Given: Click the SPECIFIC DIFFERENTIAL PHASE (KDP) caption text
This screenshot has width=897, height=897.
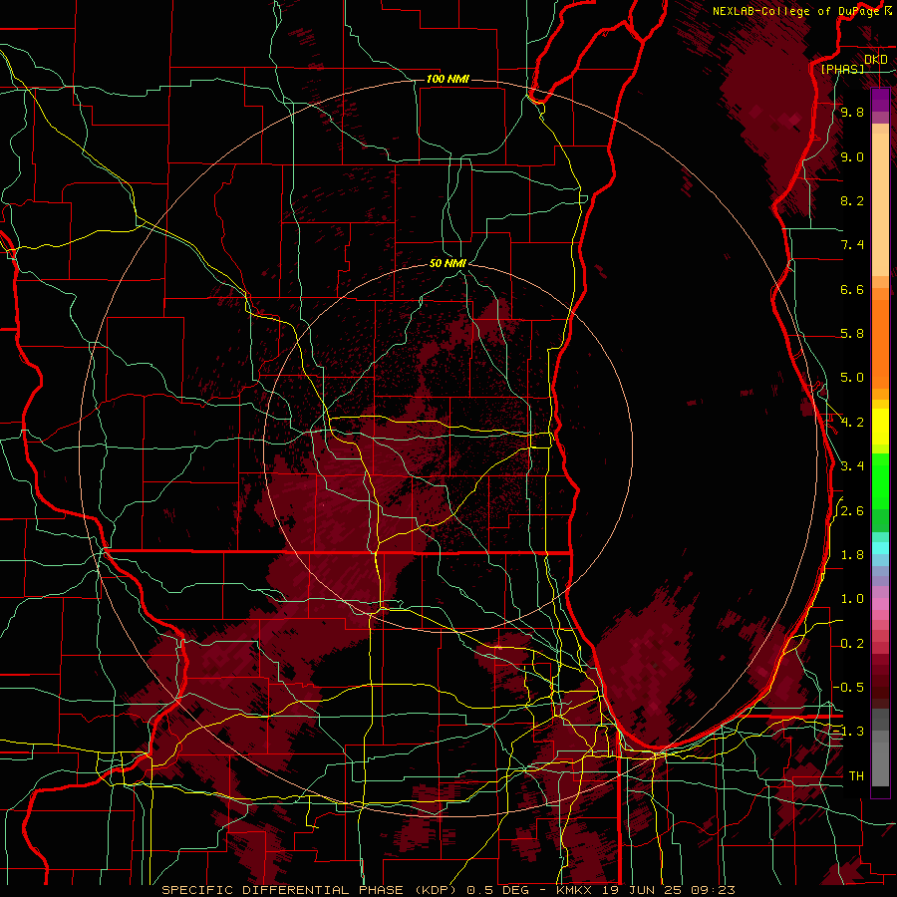Looking at the screenshot, I should [311, 890].
